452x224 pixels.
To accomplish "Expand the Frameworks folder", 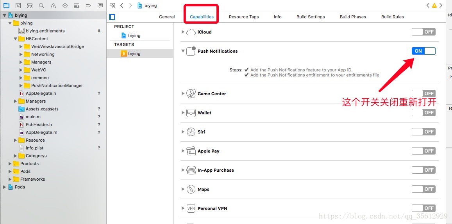I will pos(10,179).
